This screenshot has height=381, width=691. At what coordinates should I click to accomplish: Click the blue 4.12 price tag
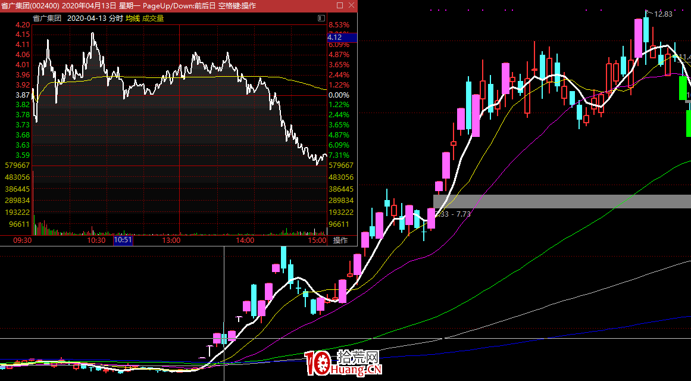click(x=341, y=38)
